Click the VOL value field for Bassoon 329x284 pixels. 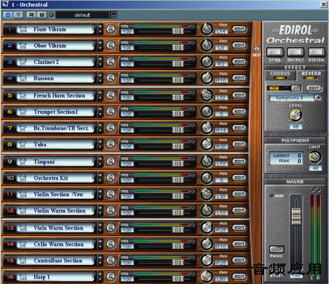pos(127,81)
